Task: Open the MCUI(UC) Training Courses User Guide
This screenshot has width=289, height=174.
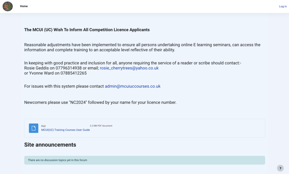Action: [x=65, y=130]
